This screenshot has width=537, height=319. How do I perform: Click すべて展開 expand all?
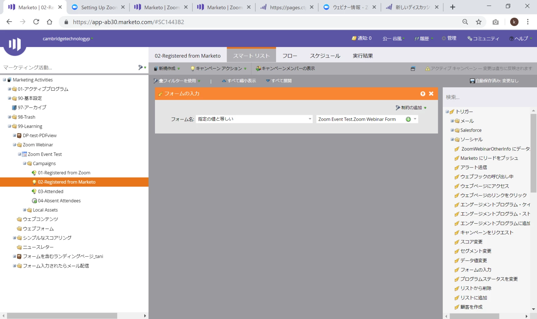pyautogui.click(x=279, y=81)
